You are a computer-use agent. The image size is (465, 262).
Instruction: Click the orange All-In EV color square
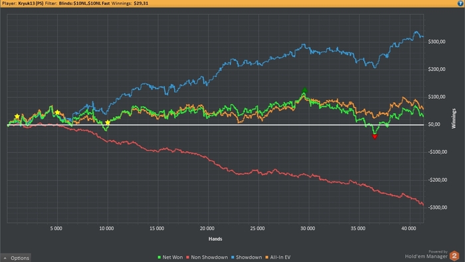267,257
